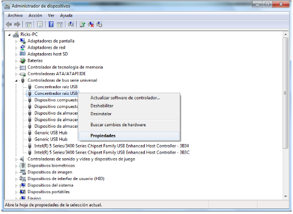Viewport: 293px width, 214px height.
Task: Select Intel USB Enhanced Host Controller 3B3C
Action: pos(112,153)
